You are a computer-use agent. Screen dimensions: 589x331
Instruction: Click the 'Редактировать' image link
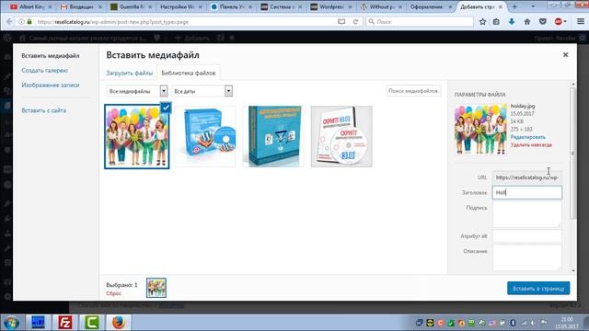click(x=527, y=137)
